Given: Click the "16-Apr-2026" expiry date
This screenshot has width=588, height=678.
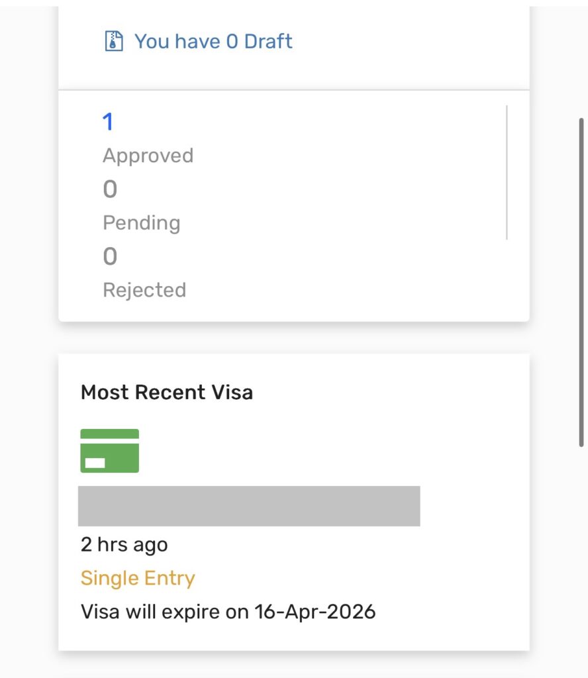Looking at the screenshot, I should 315,611.
